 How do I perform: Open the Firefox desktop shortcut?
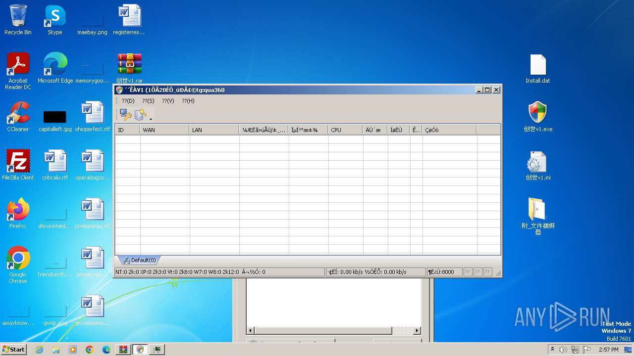pos(18,214)
